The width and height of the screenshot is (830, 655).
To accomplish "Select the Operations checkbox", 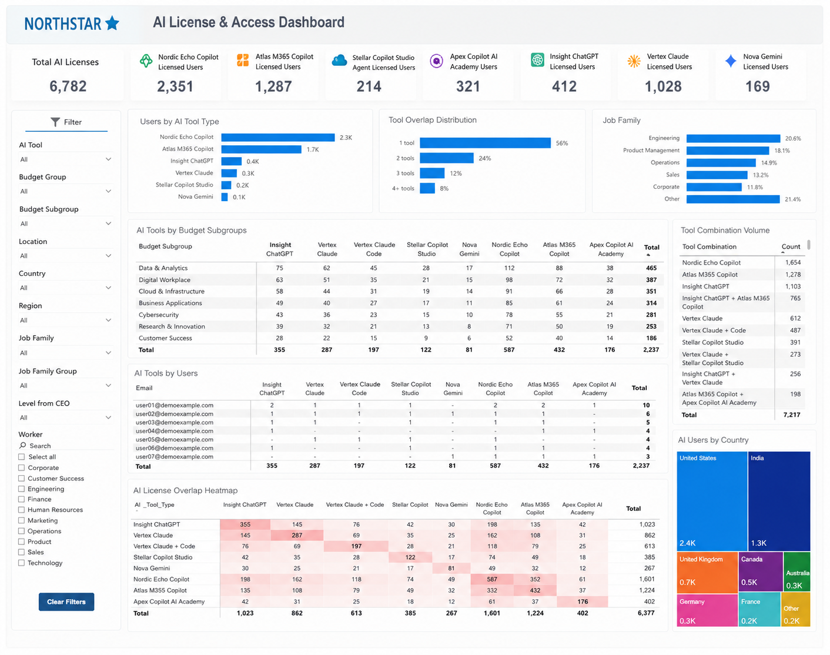I will pos(22,531).
